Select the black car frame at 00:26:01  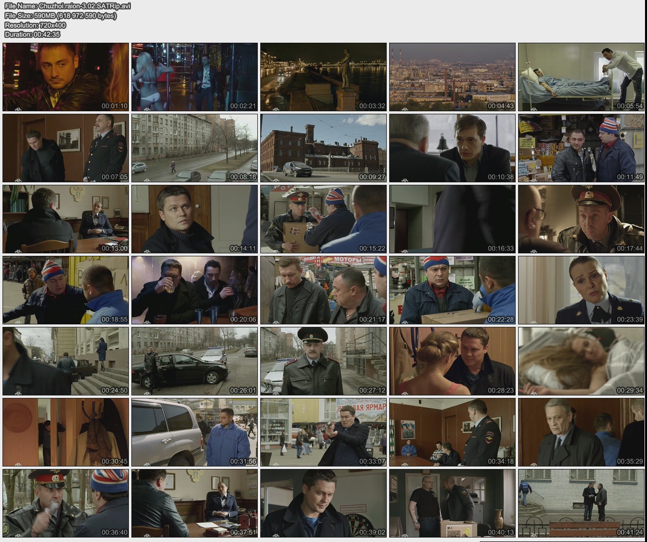195,361
